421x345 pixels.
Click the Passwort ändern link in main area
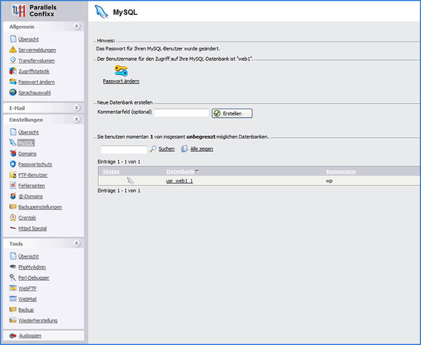pyautogui.click(x=121, y=81)
